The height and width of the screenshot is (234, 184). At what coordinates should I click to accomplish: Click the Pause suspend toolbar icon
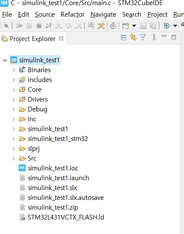29,26
